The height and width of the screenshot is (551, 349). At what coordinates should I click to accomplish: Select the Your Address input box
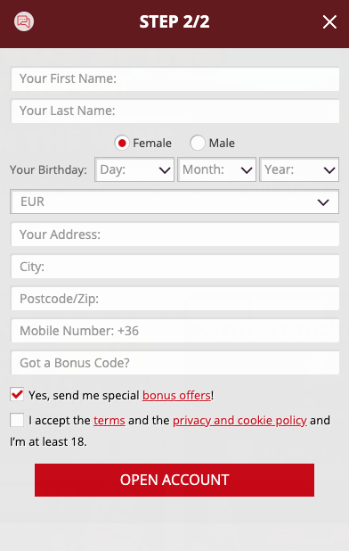click(174, 234)
